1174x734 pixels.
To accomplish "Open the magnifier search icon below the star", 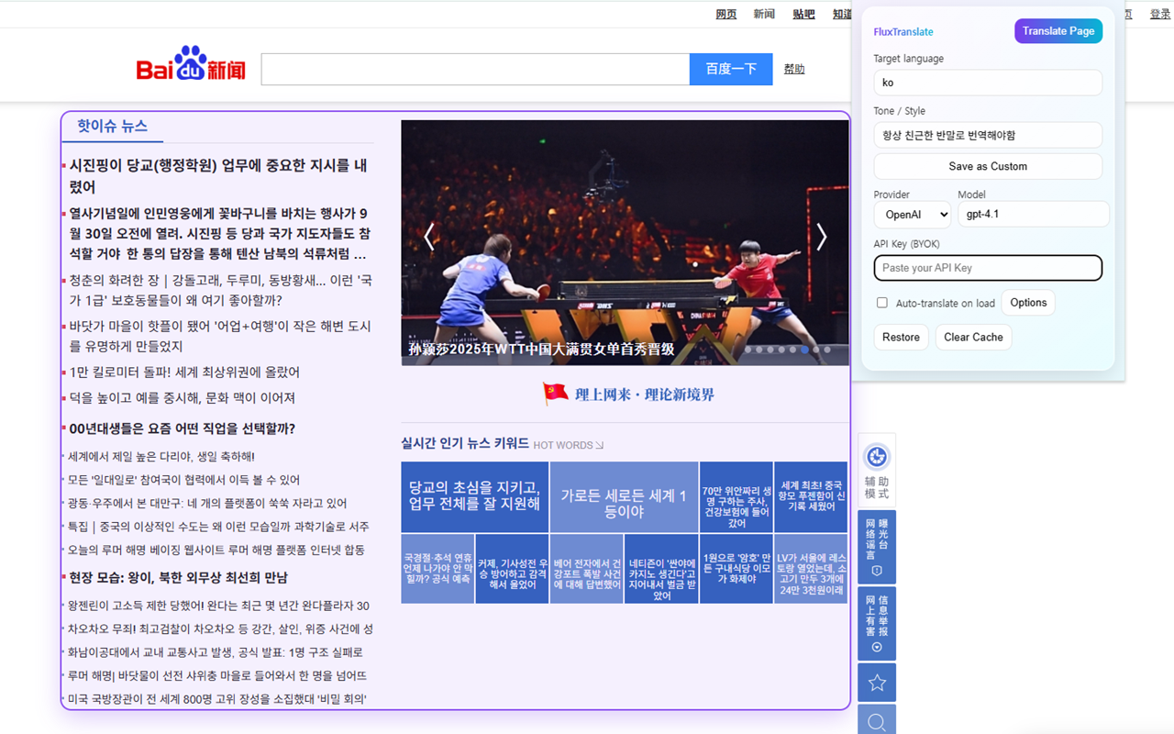I will [x=876, y=721].
